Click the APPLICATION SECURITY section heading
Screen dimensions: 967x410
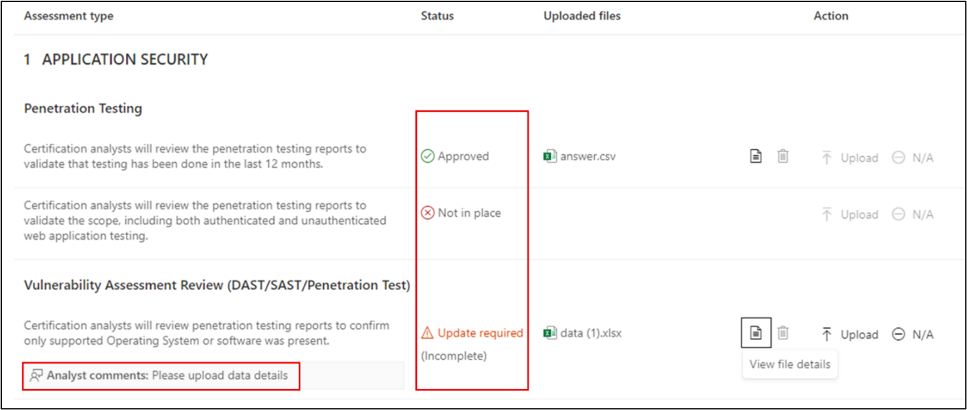click(123, 59)
